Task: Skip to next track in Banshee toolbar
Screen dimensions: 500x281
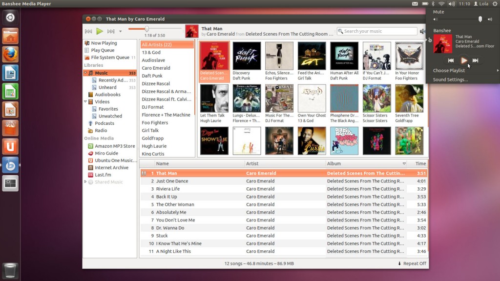Action: tap(111, 31)
